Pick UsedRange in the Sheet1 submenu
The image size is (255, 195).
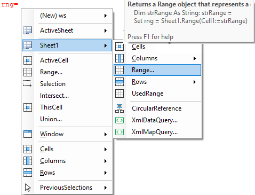point(157,93)
